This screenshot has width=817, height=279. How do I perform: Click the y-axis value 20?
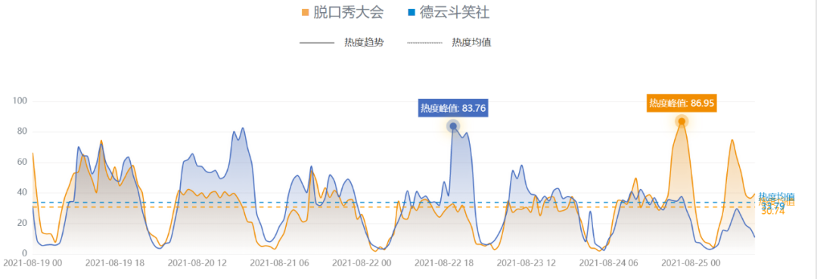[22, 223]
